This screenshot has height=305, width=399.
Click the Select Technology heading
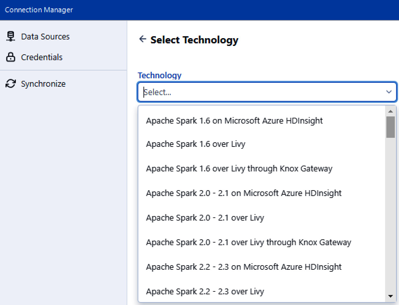pyautogui.click(x=194, y=40)
